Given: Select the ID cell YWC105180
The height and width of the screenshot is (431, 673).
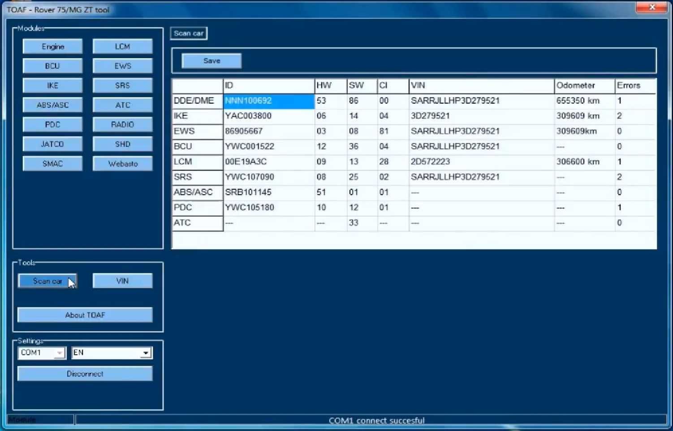Looking at the screenshot, I should click(x=269, y=208).
